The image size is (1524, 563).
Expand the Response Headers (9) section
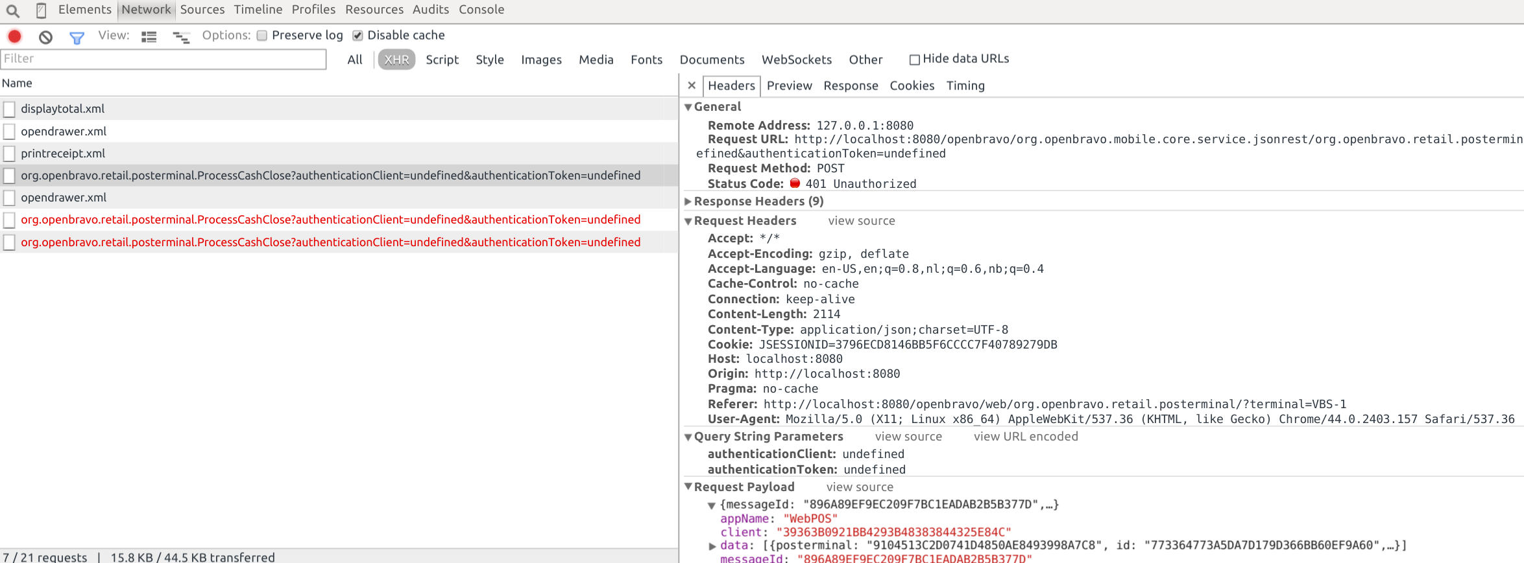(x=688, y=201)
